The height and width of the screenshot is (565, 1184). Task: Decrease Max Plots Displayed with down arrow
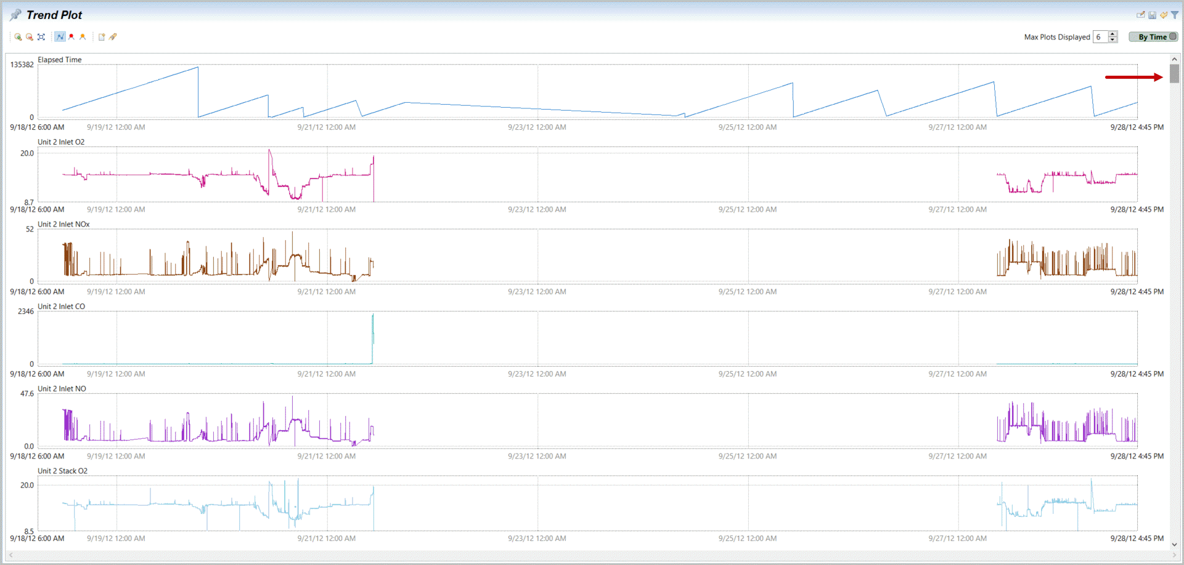pos(1113,40)
